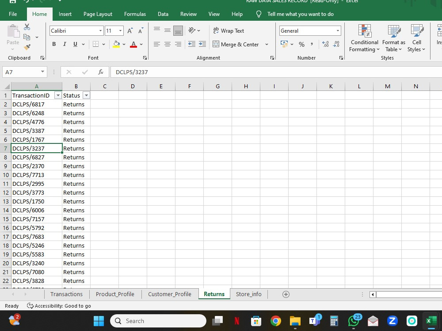Apply Percent Style
Image resolution: width=442 pixels, height=331 pixels.
point(301,45)
